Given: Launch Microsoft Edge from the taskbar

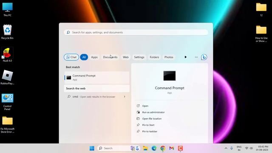Looking at the screenshot, I should [154, 148].
